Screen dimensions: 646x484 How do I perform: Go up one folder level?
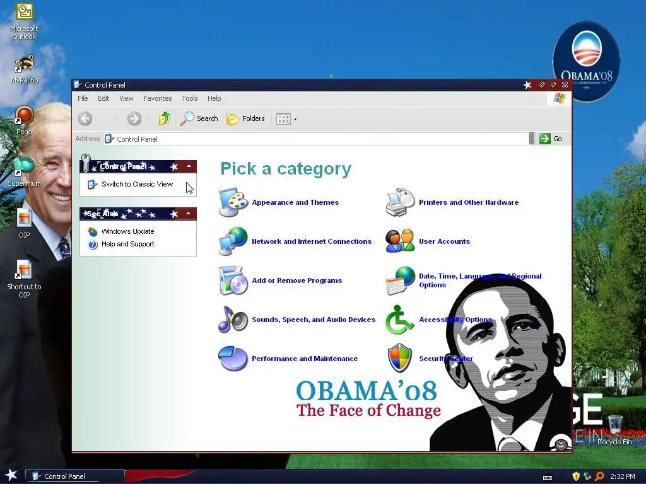(165, 118)
